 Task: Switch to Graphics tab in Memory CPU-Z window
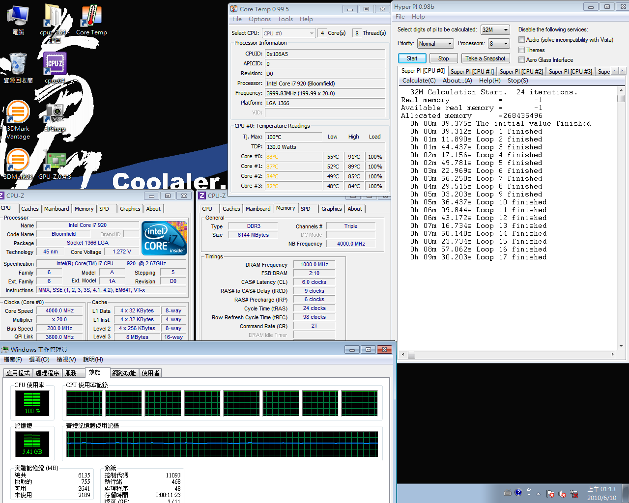tap(332, 209)
